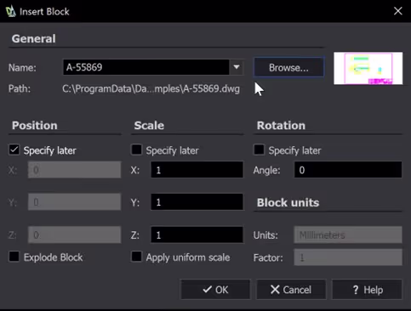Viewport: 411px width, 311px height.
Task: Click the DraftSight app icon in title bar
Action: [x=10, y=11]
